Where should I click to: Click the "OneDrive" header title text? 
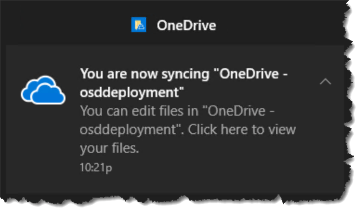tap(186, 25)
